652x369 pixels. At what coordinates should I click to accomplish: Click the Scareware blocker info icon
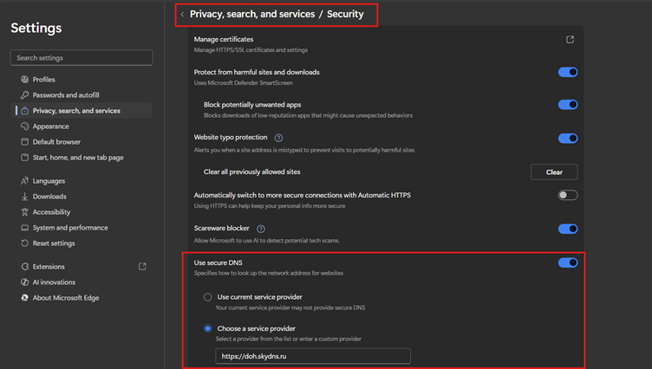pyautogui.click(x=261, y=229)
